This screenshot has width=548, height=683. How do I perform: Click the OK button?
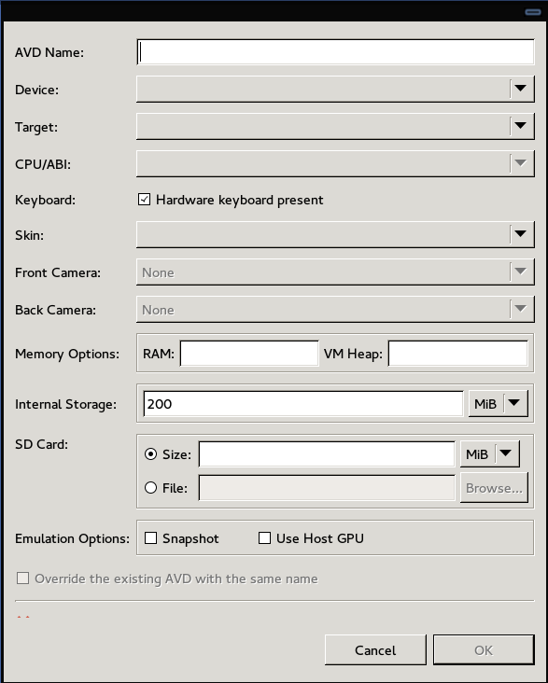(484, 650)
